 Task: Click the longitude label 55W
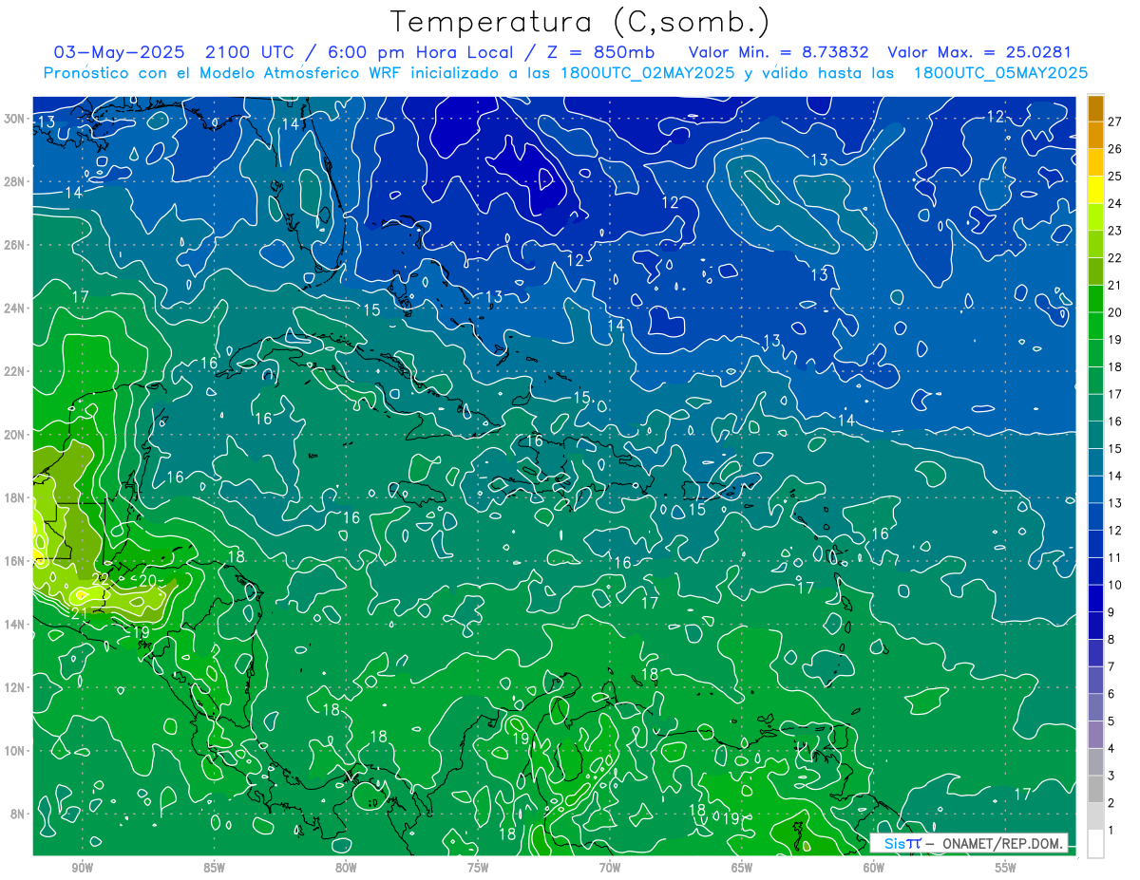coord(1006,868)
